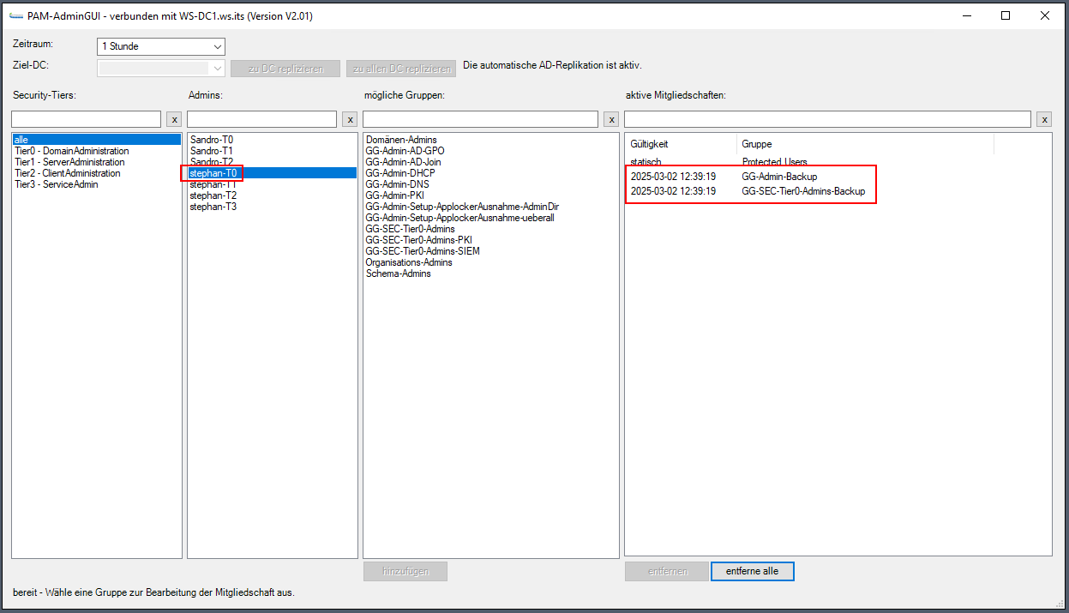1069x613 pixels.
Task: Focus the Security-Tiers filter input field
Action: (87, 119)
